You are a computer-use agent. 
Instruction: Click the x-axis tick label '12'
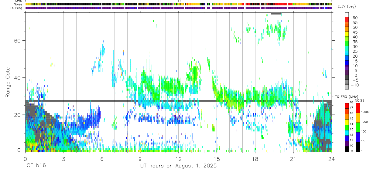(x=178, y=159)
